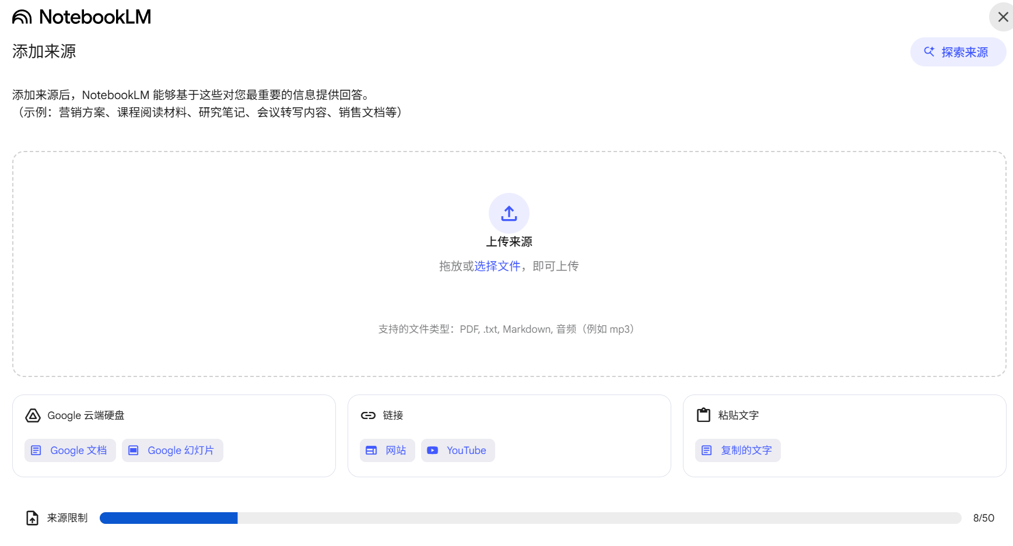This screenshot has width=1013, height=546.
Task: Choose 复制的文字 to paste text
Action: coord(738,450)
